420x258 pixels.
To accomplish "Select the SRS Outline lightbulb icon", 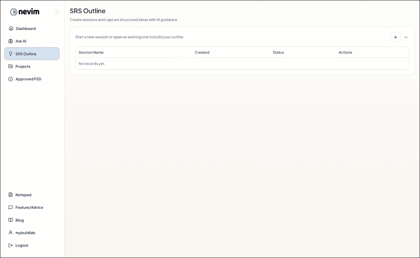I will click(x=11, y=54).
